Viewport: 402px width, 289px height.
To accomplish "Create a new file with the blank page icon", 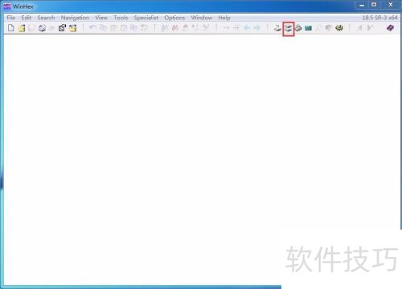I will coord(11,28).
